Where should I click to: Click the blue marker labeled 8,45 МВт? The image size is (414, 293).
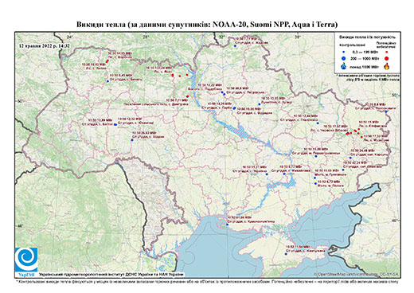pos(107,81)
